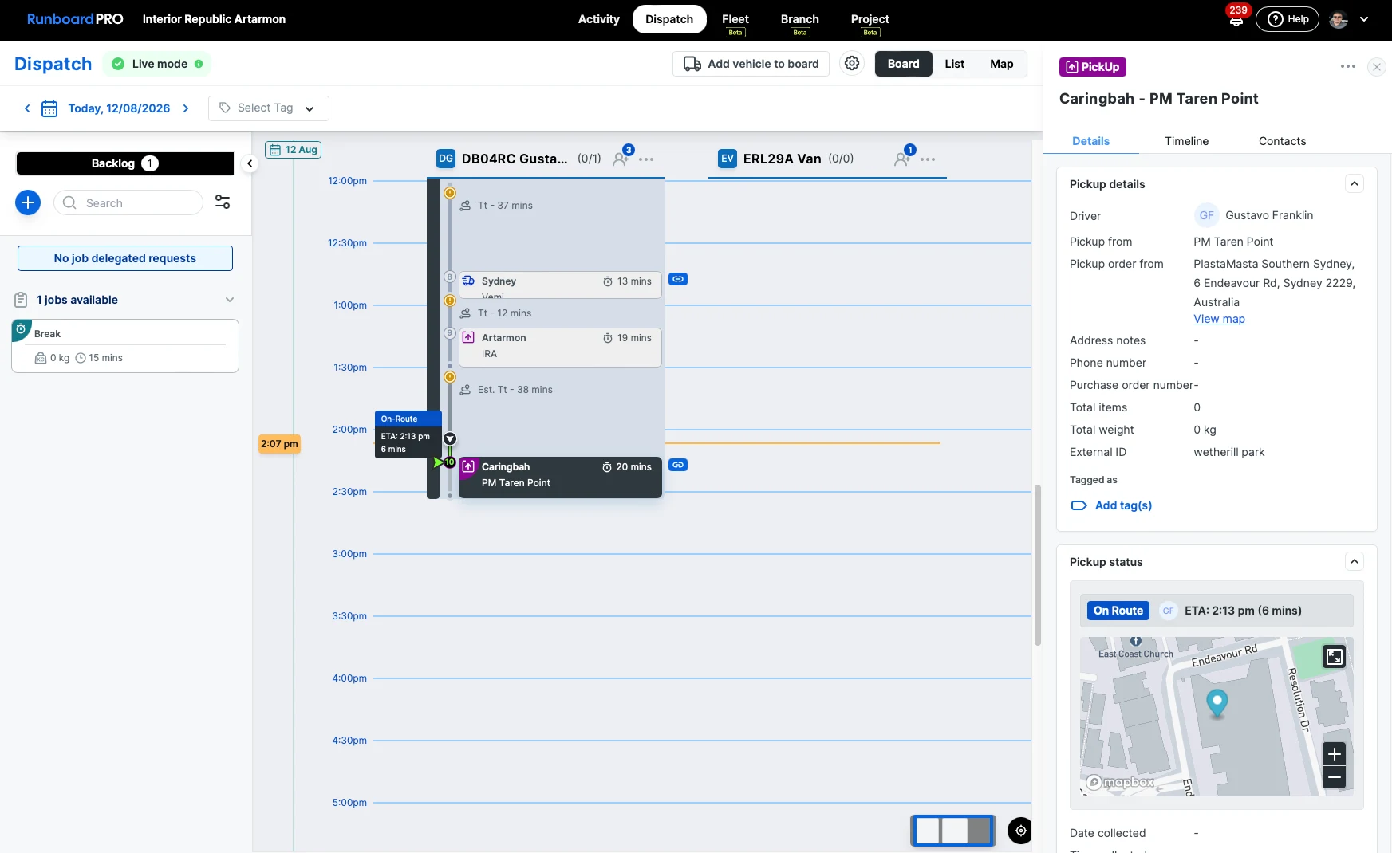Open the Sydney job card

click(x=560, y=285)
